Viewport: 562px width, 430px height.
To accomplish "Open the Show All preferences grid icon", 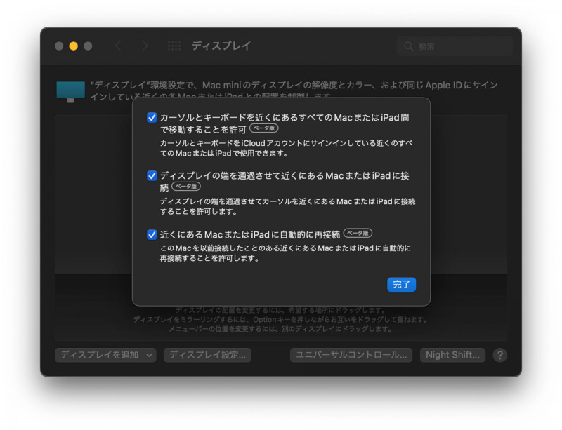I will tap(173, 46).
